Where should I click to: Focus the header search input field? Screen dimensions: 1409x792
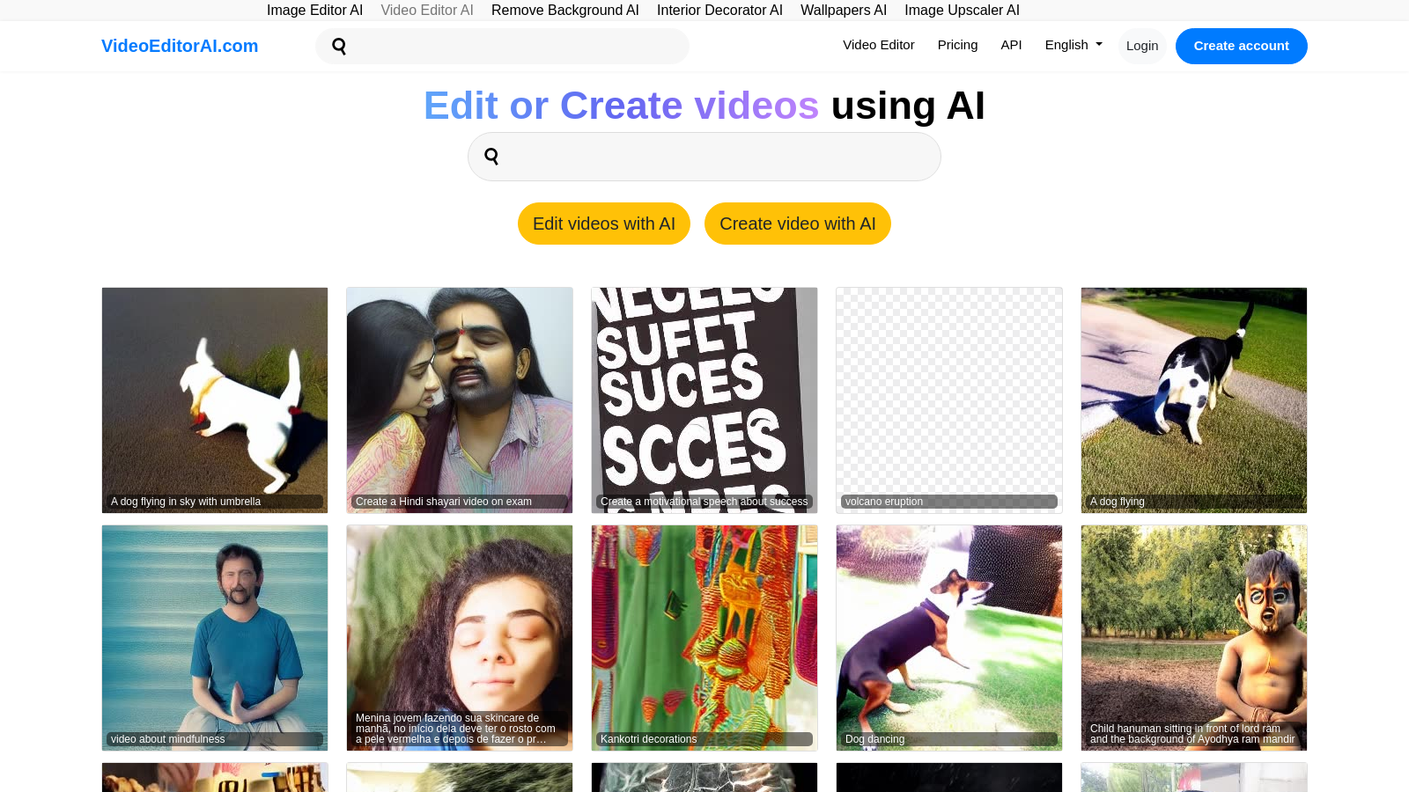(x=502, y=46)
